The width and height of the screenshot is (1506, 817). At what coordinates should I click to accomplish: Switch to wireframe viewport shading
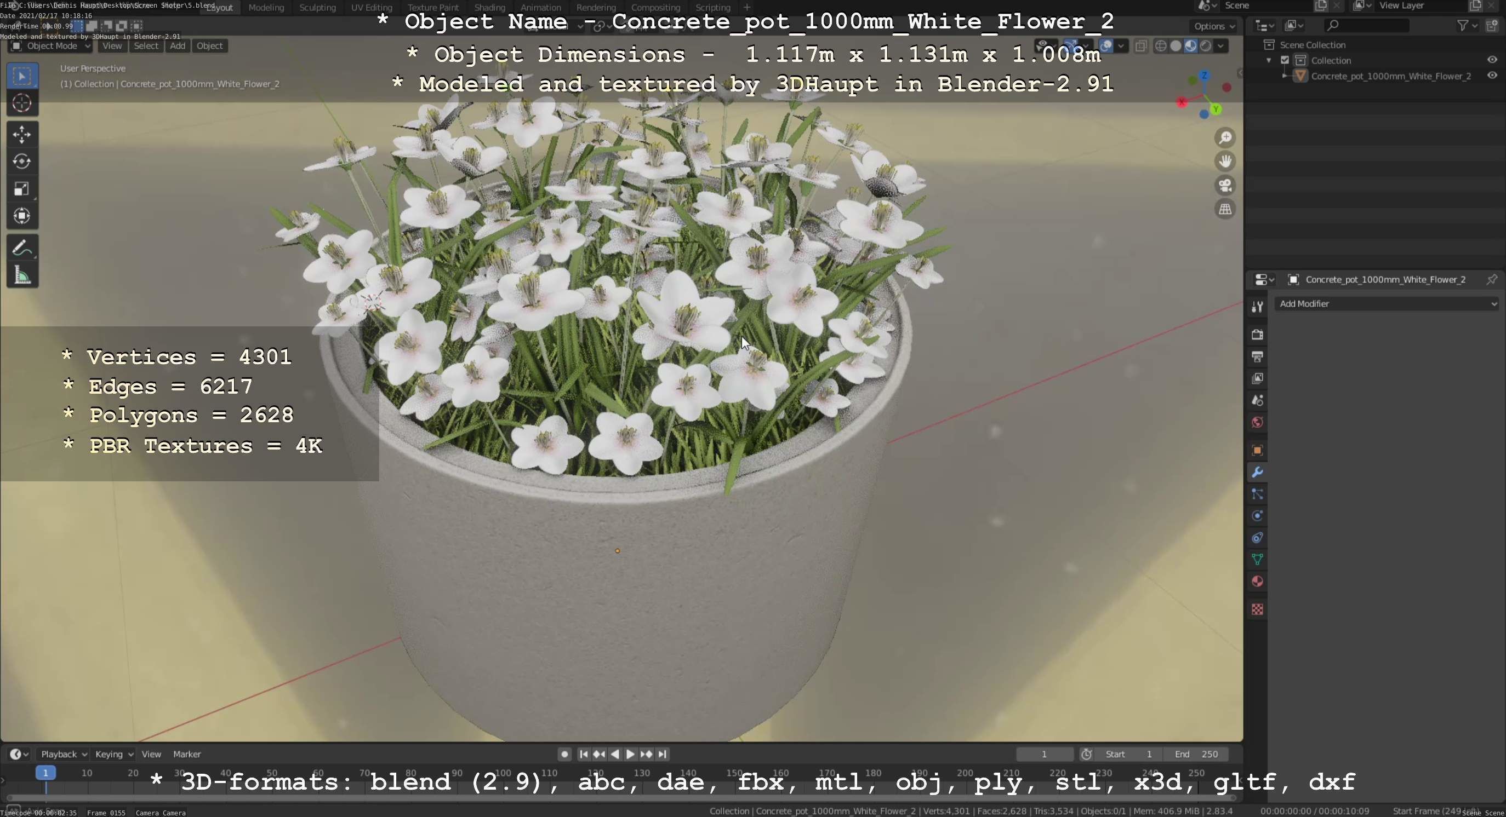point(1161,46)
